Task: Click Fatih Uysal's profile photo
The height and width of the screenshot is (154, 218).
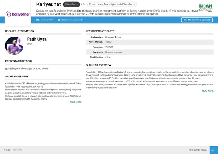Action: pyautogui.click(x=14, y=45)
